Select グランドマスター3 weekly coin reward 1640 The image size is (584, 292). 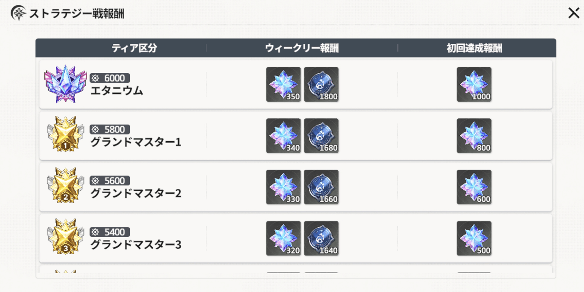coord(321,238)
